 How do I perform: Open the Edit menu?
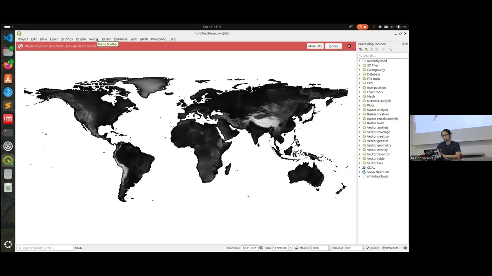34,39
